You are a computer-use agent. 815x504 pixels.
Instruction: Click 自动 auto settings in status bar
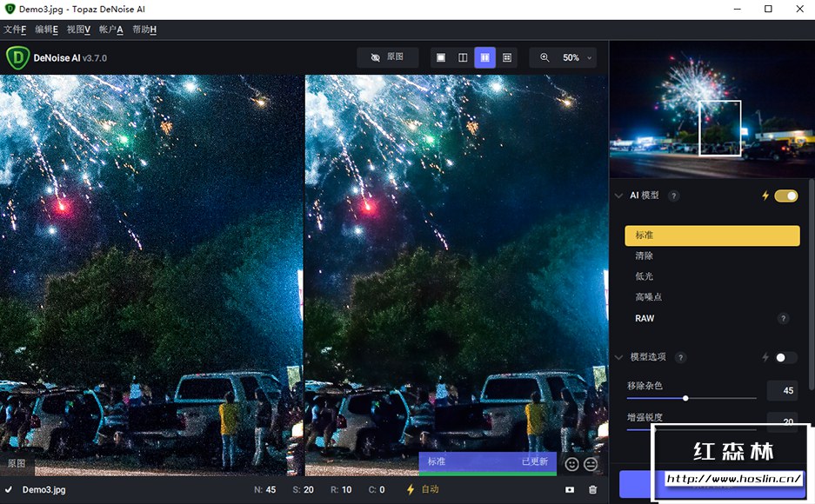pos(430,489)
